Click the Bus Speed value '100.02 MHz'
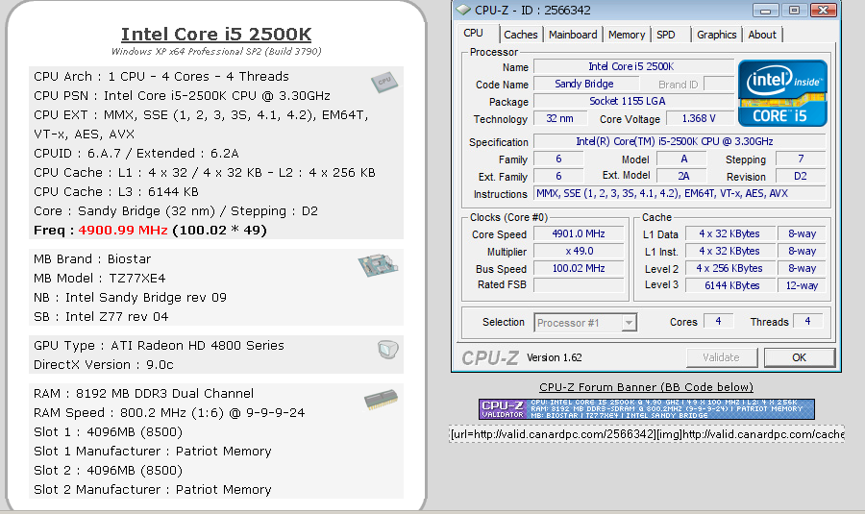The width and height of the screenshot is (865, 514). (x=579, y=269)
